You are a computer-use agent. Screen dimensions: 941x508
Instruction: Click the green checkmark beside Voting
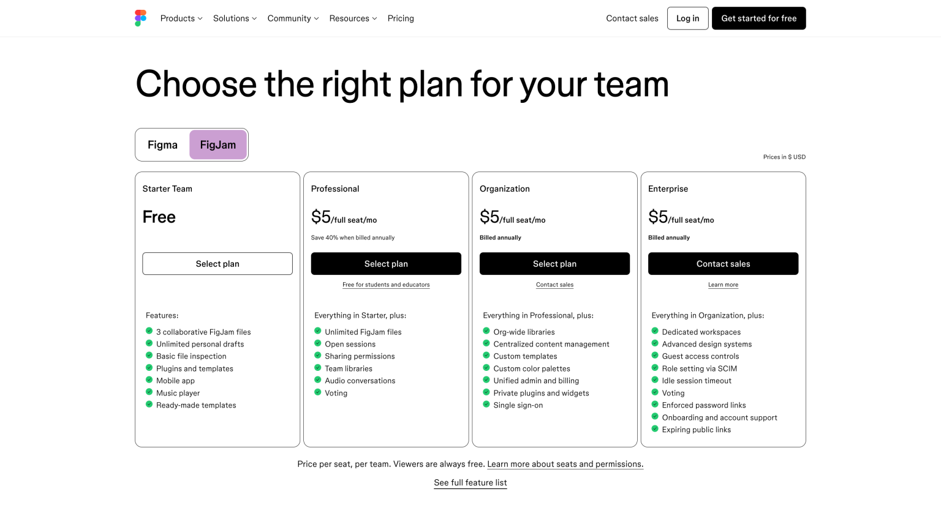[317, 392]
